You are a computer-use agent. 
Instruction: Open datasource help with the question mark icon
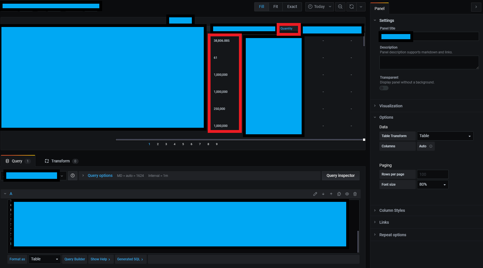point(73,175)
